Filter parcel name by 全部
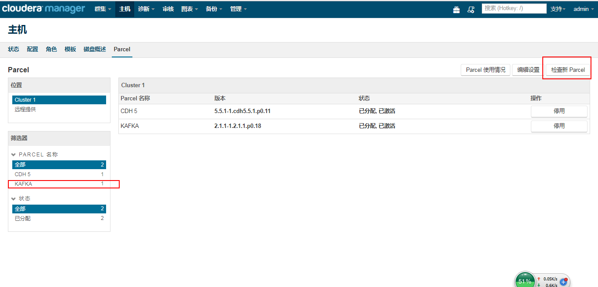 (x=59, y=165)
